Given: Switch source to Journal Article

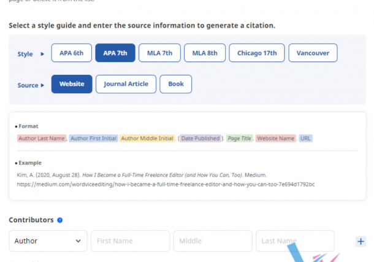Looking at the screenshot, I should pos(126,84).
